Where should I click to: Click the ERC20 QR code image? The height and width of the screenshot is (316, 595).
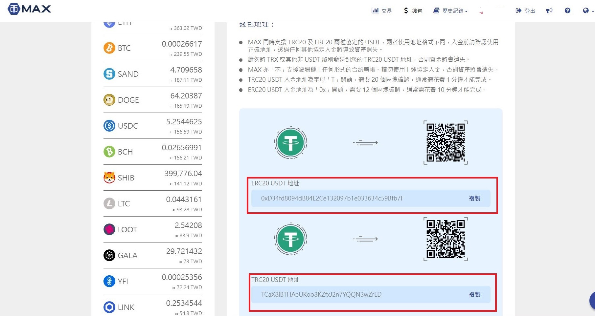446,142
